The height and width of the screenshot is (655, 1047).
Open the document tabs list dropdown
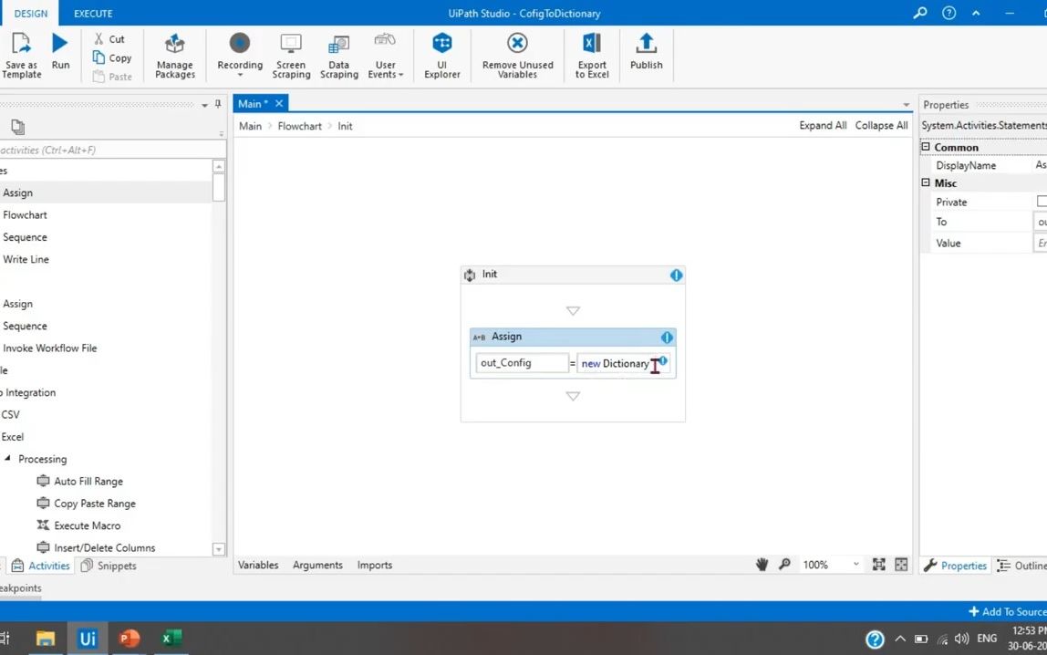pos(907,105)
